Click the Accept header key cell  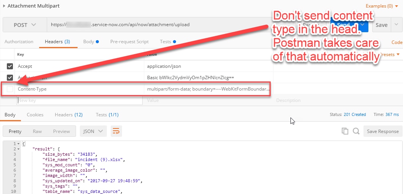click(80, 66)
